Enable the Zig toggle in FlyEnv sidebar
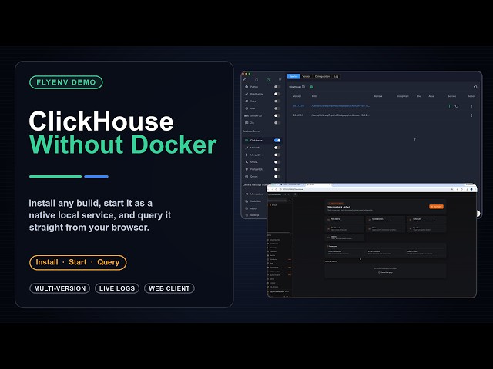Image resolution: width=493 pixels, height=369 pixels. [x=277, y=123]
